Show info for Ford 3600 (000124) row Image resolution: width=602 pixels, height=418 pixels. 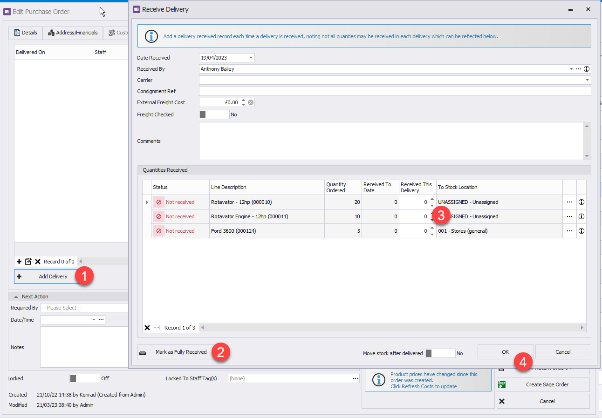[581, 231]
